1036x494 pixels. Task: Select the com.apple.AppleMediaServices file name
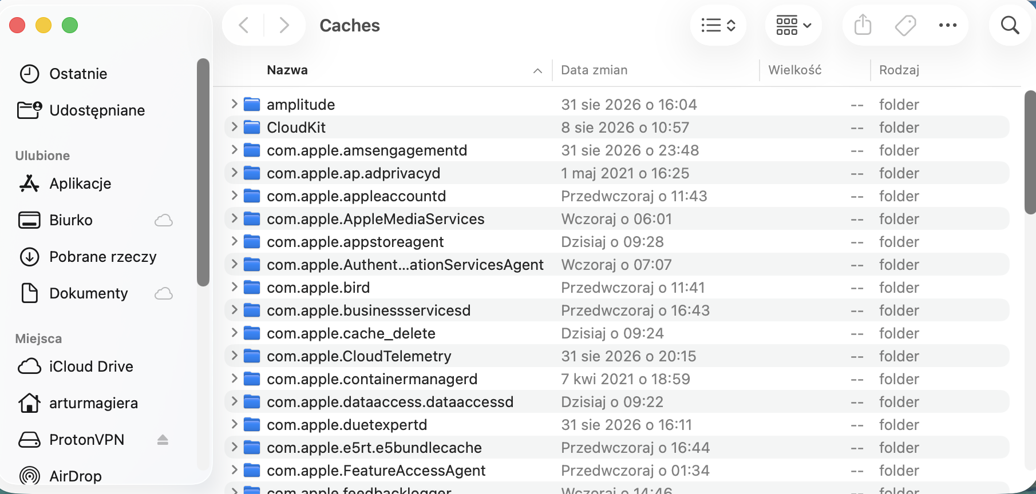(375, 219)
